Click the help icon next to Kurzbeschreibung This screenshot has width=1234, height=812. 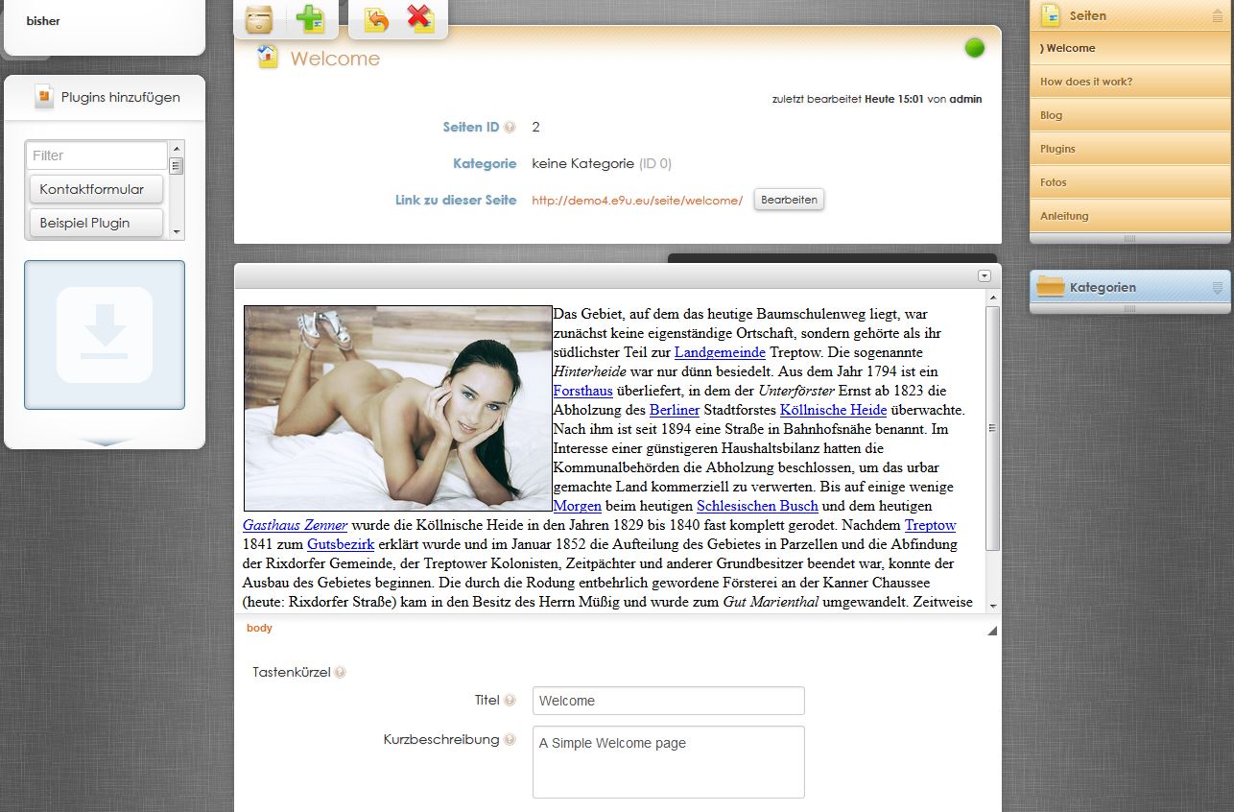point(510,740)
